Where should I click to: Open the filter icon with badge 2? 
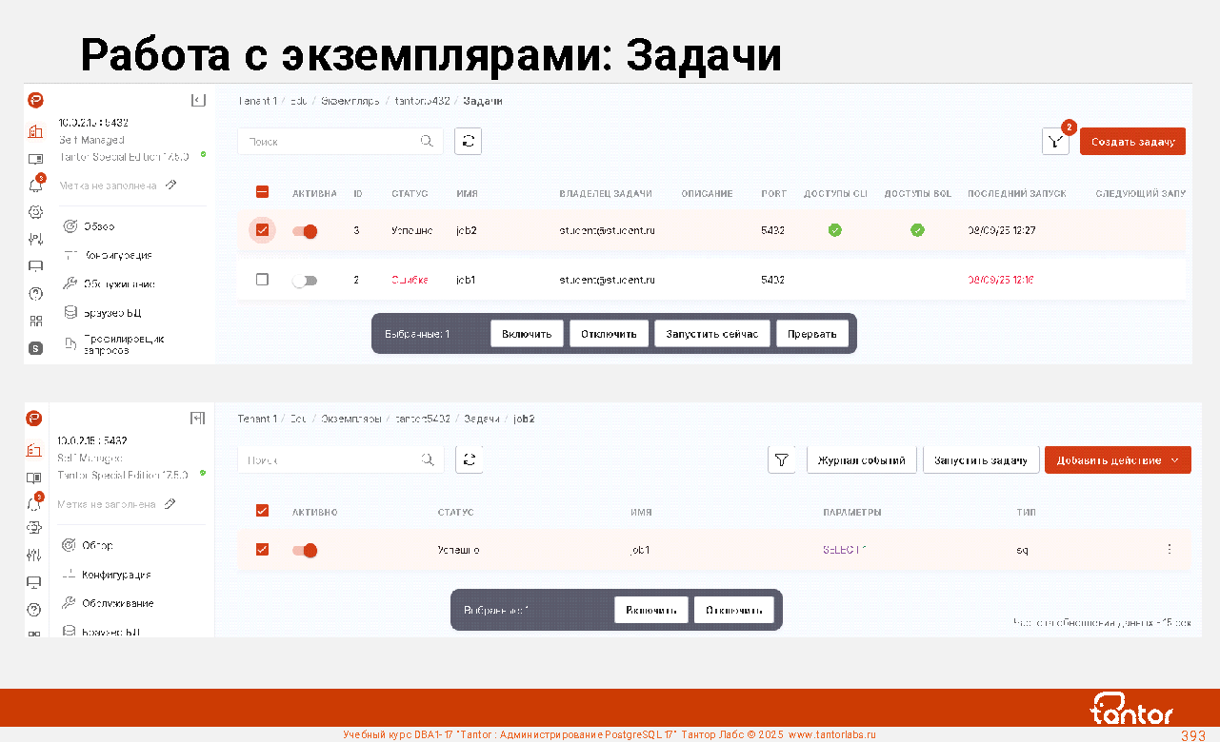[x=1055, y=142]
